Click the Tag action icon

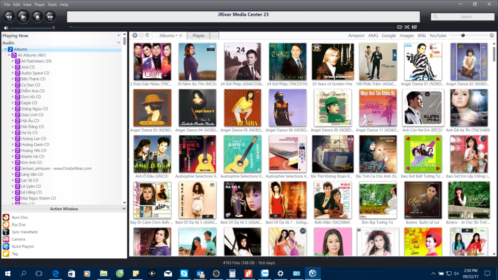[6, 254]
